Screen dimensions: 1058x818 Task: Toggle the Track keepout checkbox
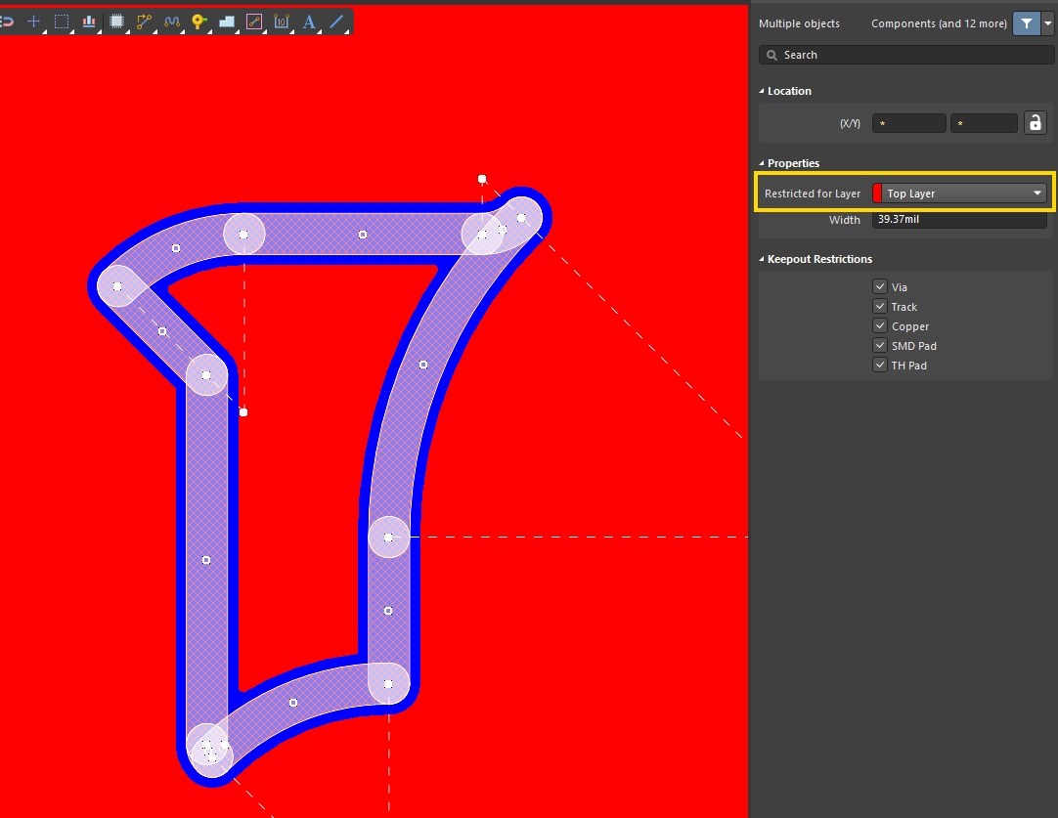pos(880,307)
